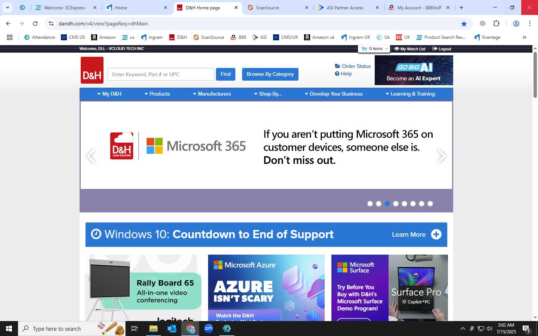Viewport: 538px width, 336px height.
Task: Expand Develop Your Business menu
Action: click(x=333, y=94)
